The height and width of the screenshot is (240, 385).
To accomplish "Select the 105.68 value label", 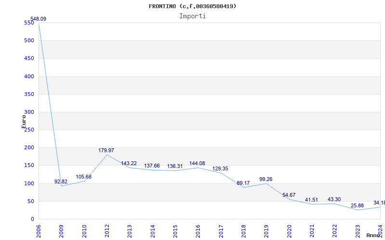I will pos(83,177).
